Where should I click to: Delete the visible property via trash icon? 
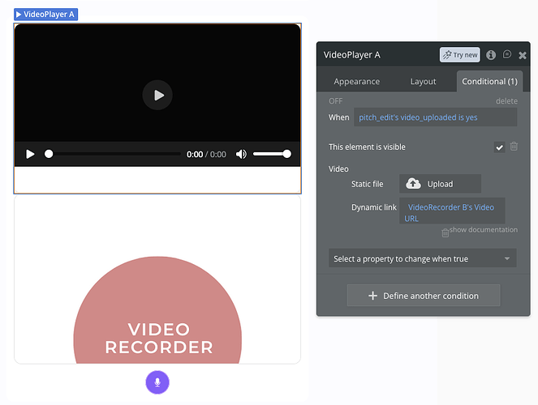point(514,147)
